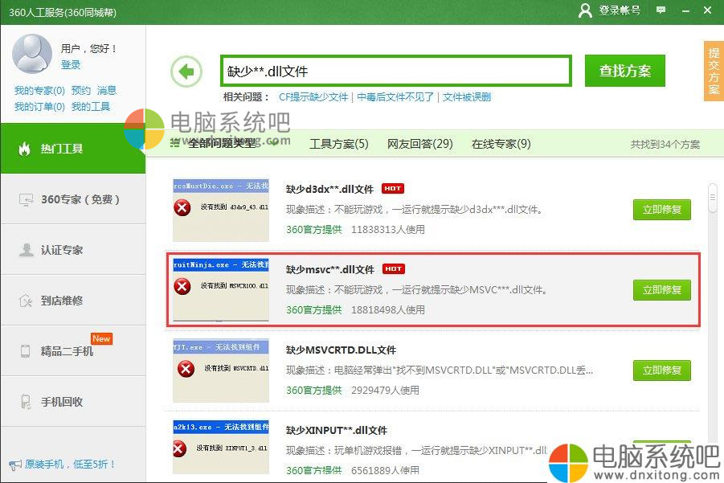The height and width of the screenshot is (483, 724).
Task: Click the 共找到34个方案 result count
Action: [665, 145]
